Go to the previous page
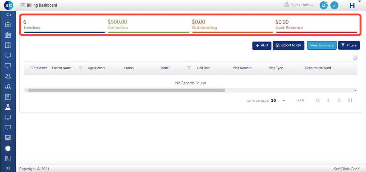 328,100
